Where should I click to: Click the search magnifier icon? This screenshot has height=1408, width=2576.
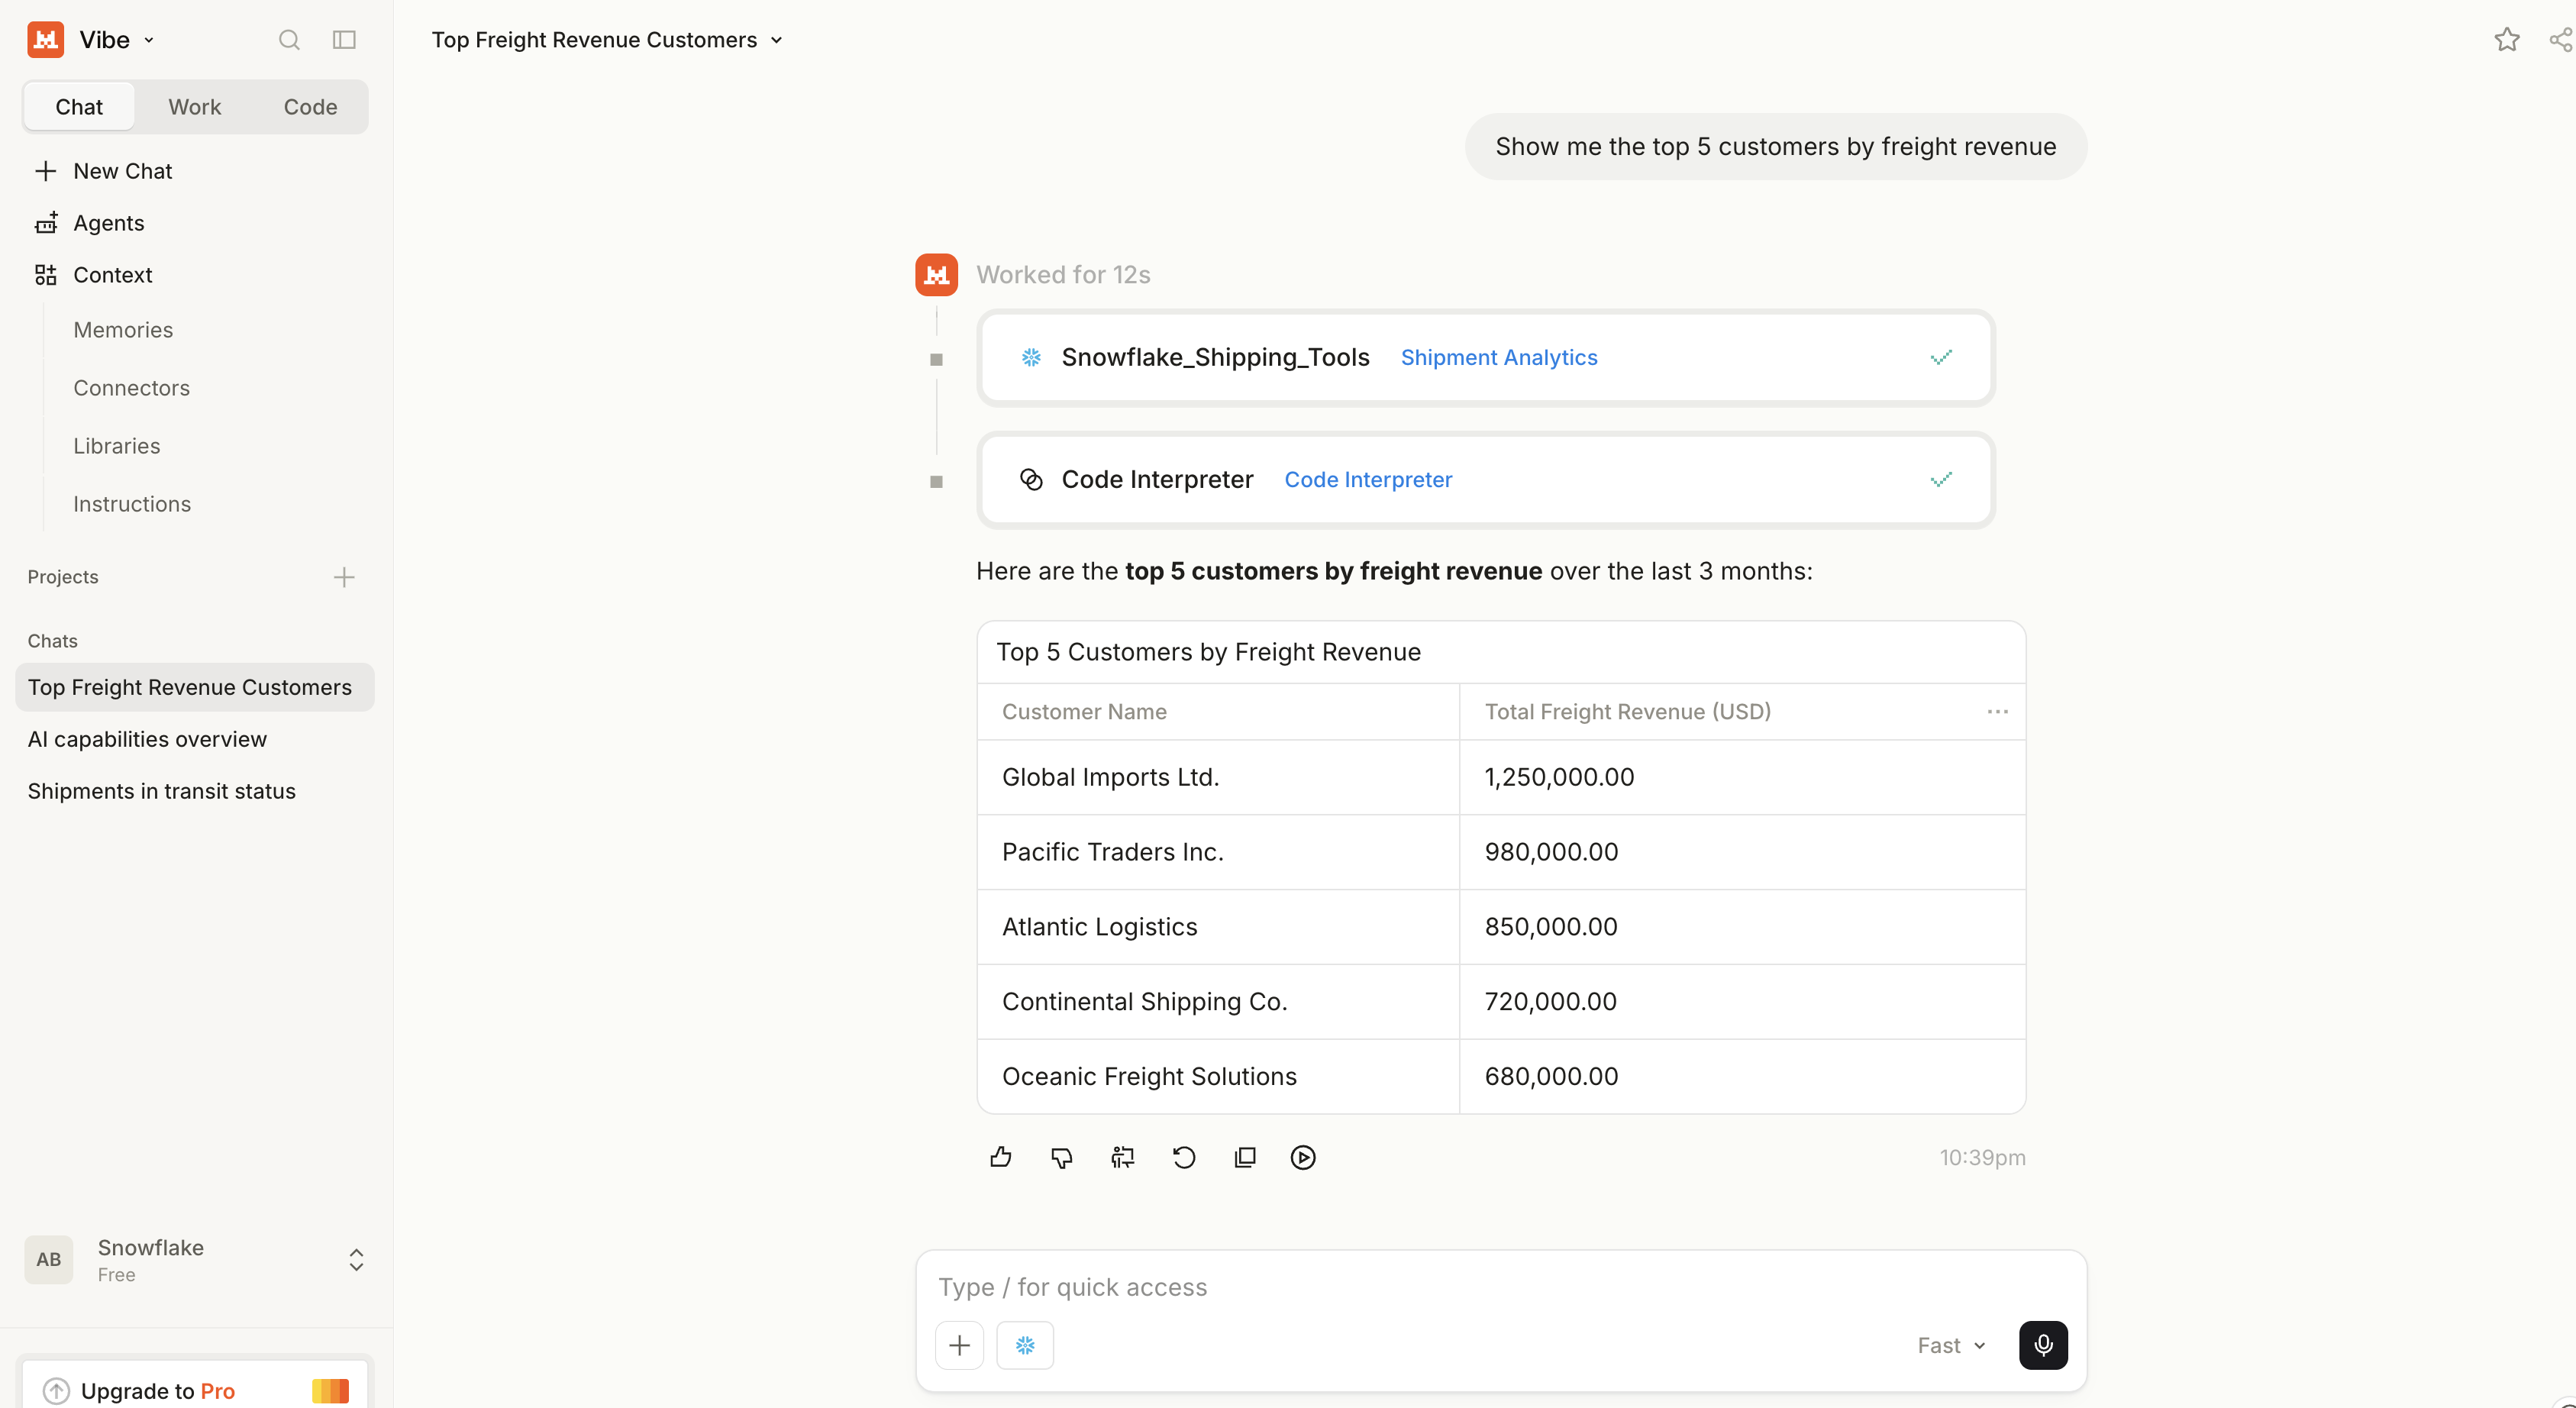[x=289, y=40]
